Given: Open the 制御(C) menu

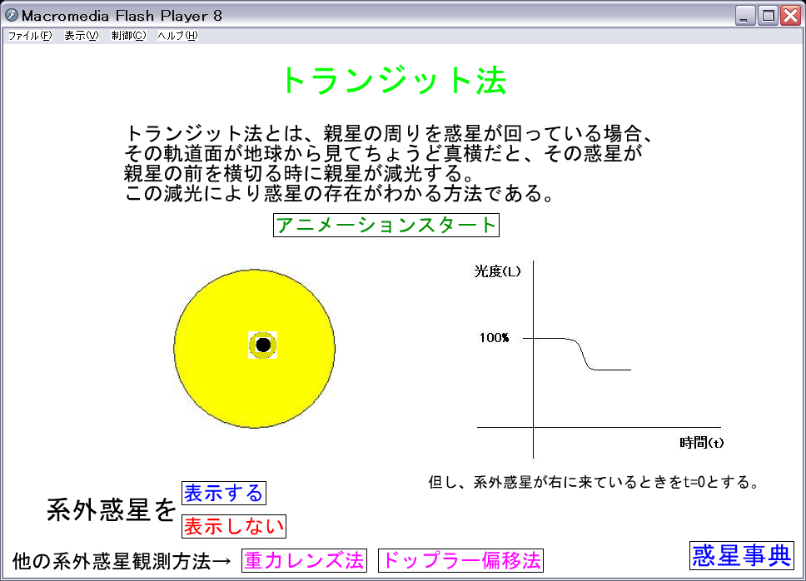Looking at the screenshot, I should 128,36.
